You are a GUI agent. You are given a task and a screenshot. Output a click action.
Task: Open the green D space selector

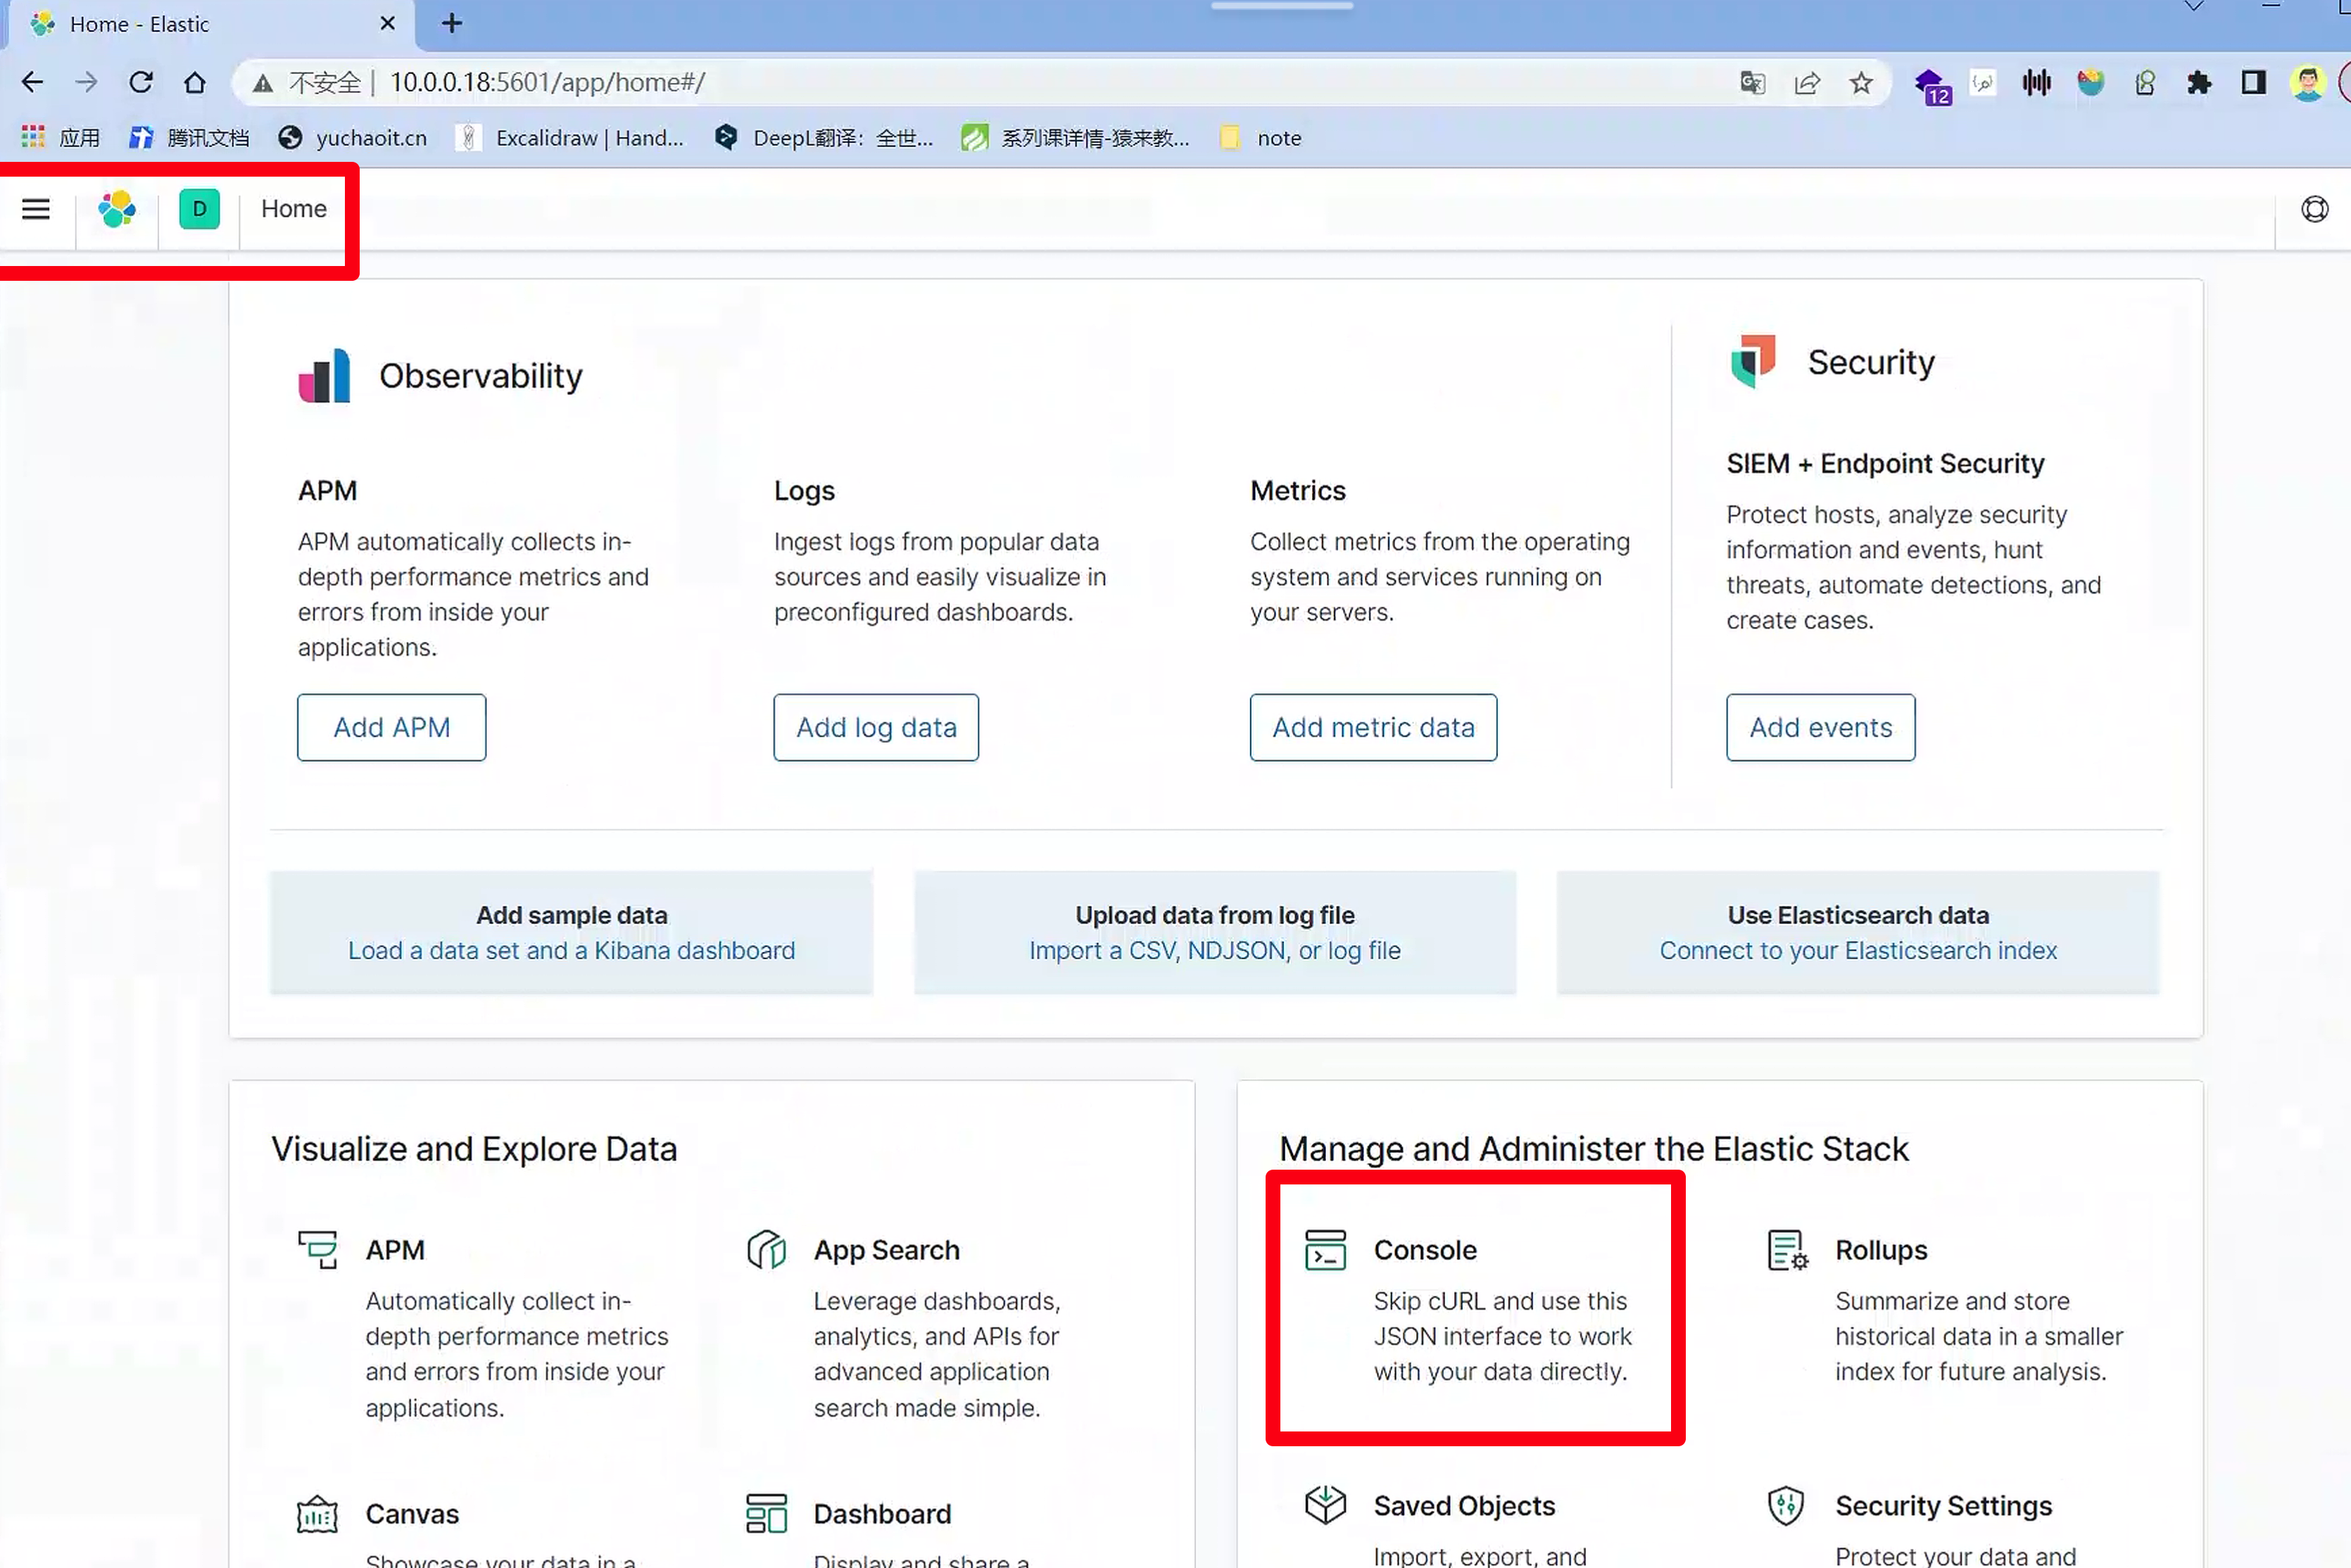199,209
